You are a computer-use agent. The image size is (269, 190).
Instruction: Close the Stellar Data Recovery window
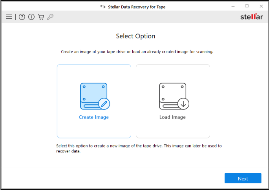pyautogui.click(x=261, y=6)
